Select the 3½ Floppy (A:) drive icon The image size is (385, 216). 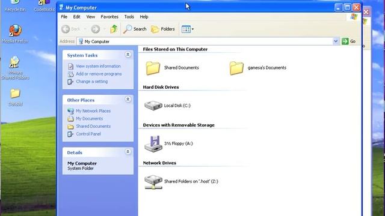tap(153, 144)
